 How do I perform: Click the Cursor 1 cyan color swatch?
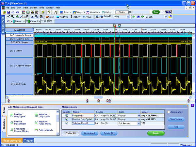click(x=14, y=21)
